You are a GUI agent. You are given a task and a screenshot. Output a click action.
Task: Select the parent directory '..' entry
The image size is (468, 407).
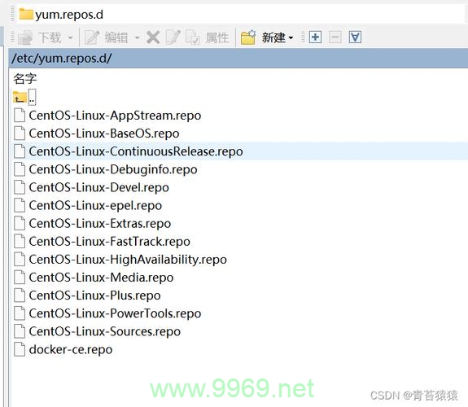32,98
